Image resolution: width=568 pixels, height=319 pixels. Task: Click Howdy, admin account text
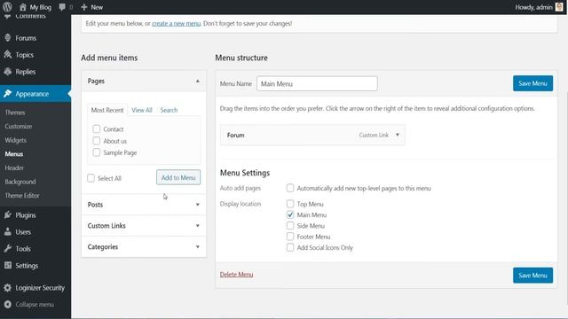click(x=533, y=7)
